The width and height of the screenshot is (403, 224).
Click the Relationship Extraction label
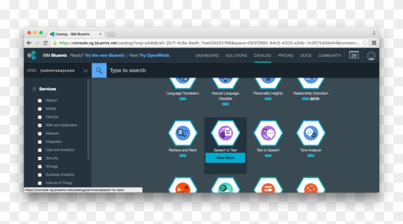coord(310,93)
